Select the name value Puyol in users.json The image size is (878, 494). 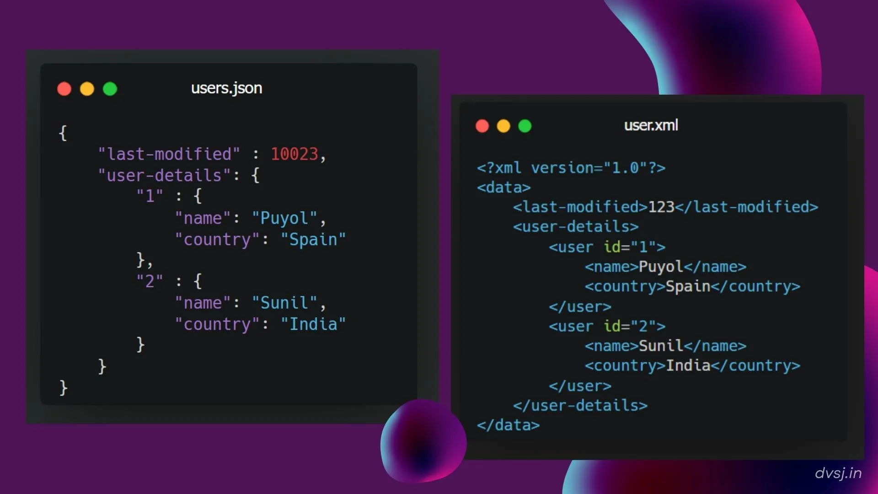285,218
